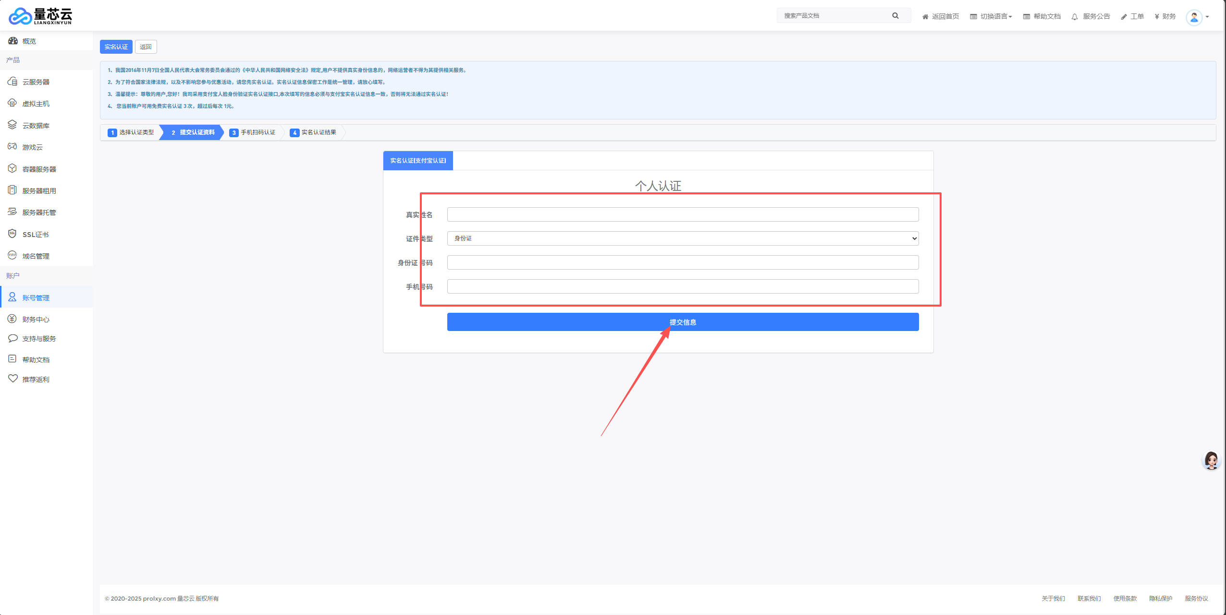
Task: Open the finance center yen icon
Action: click(x=12, y=319)
